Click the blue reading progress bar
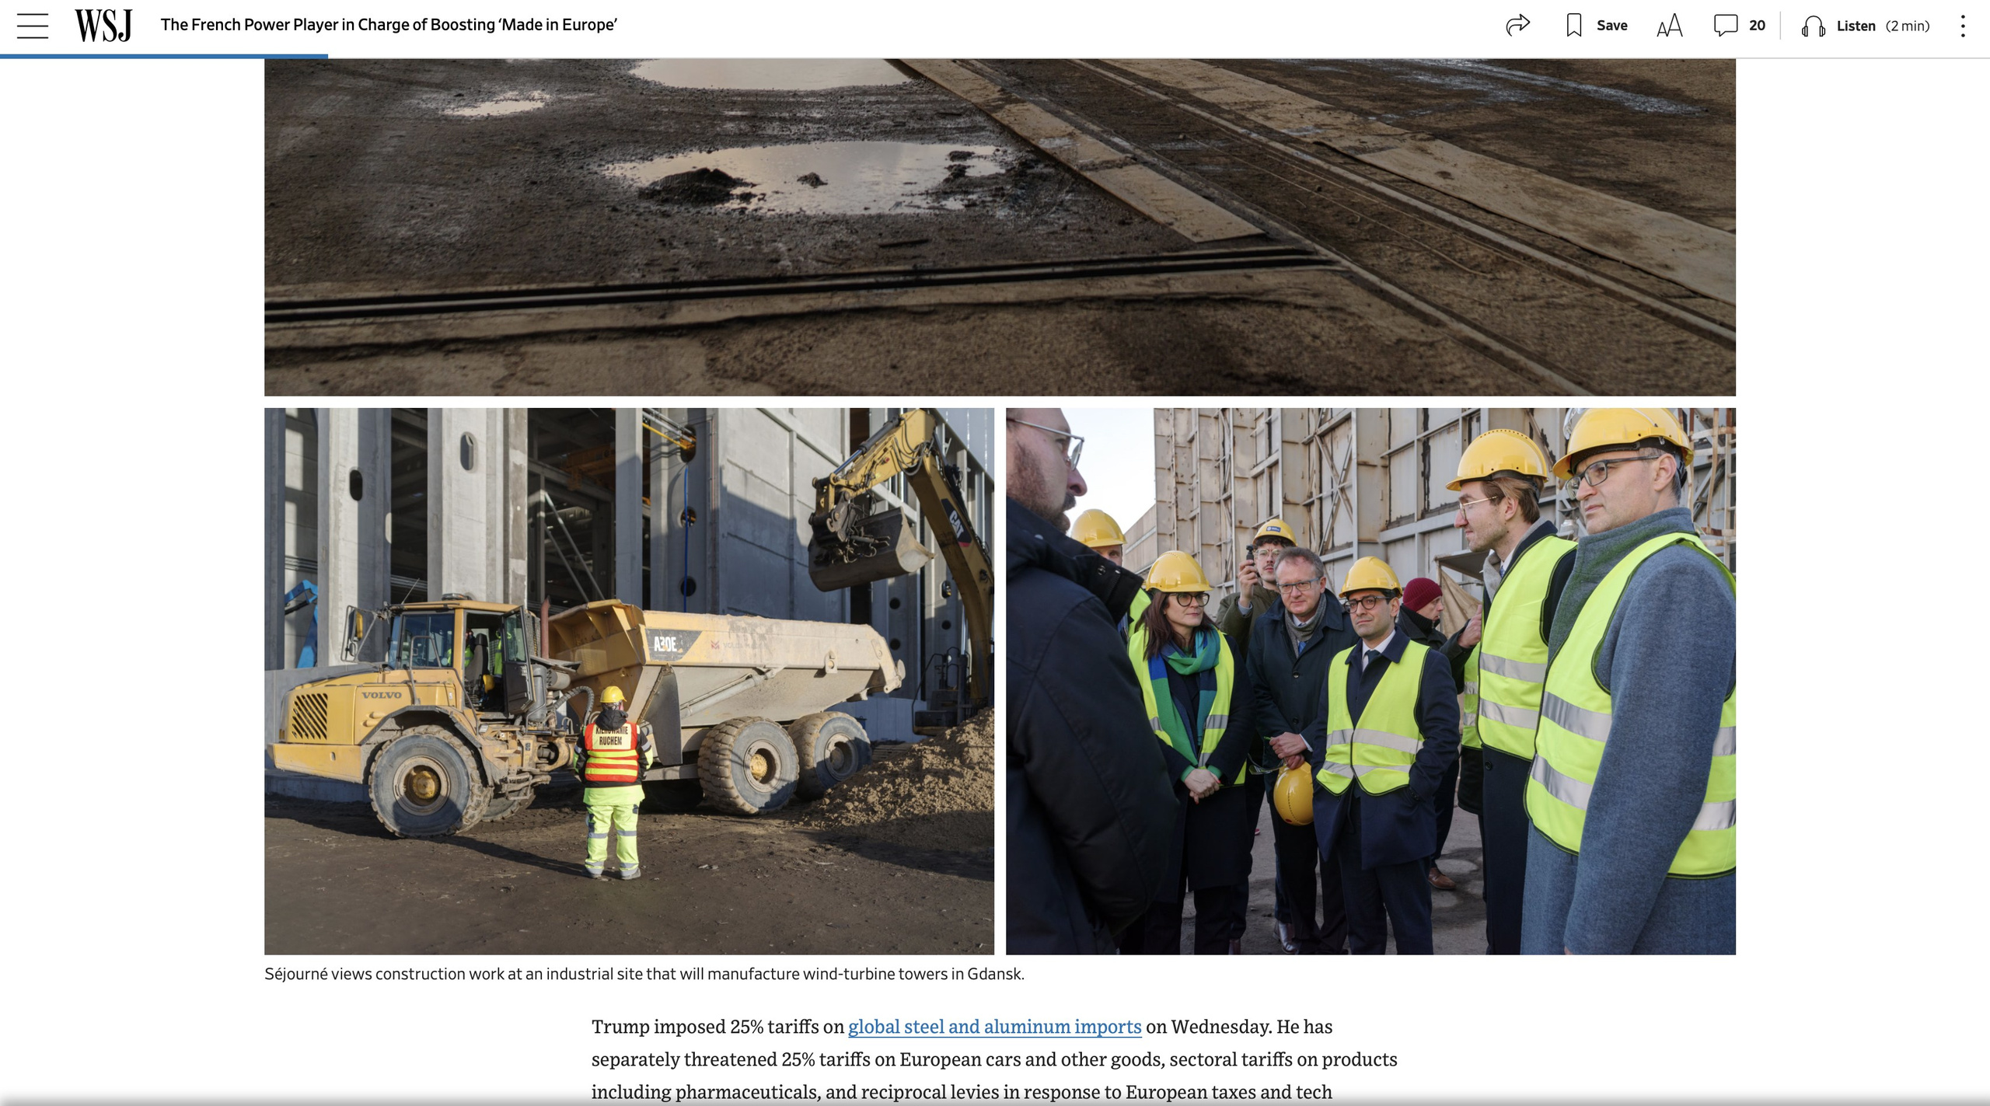1990x1106 pixels. click(x=163, y=56)
